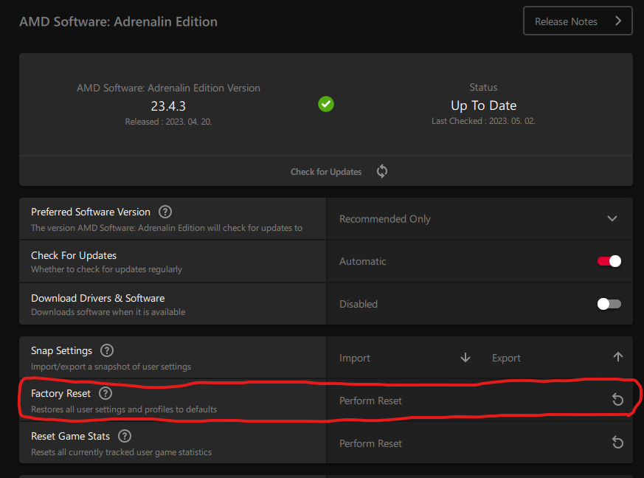Open help for Preferred Software Version
The height and width of the screenshot is (478, 644).
tap(165, 212)
